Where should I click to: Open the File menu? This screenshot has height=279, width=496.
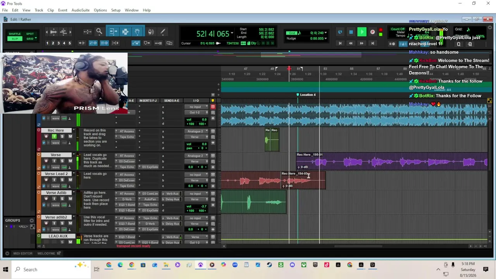pos(5,10)
